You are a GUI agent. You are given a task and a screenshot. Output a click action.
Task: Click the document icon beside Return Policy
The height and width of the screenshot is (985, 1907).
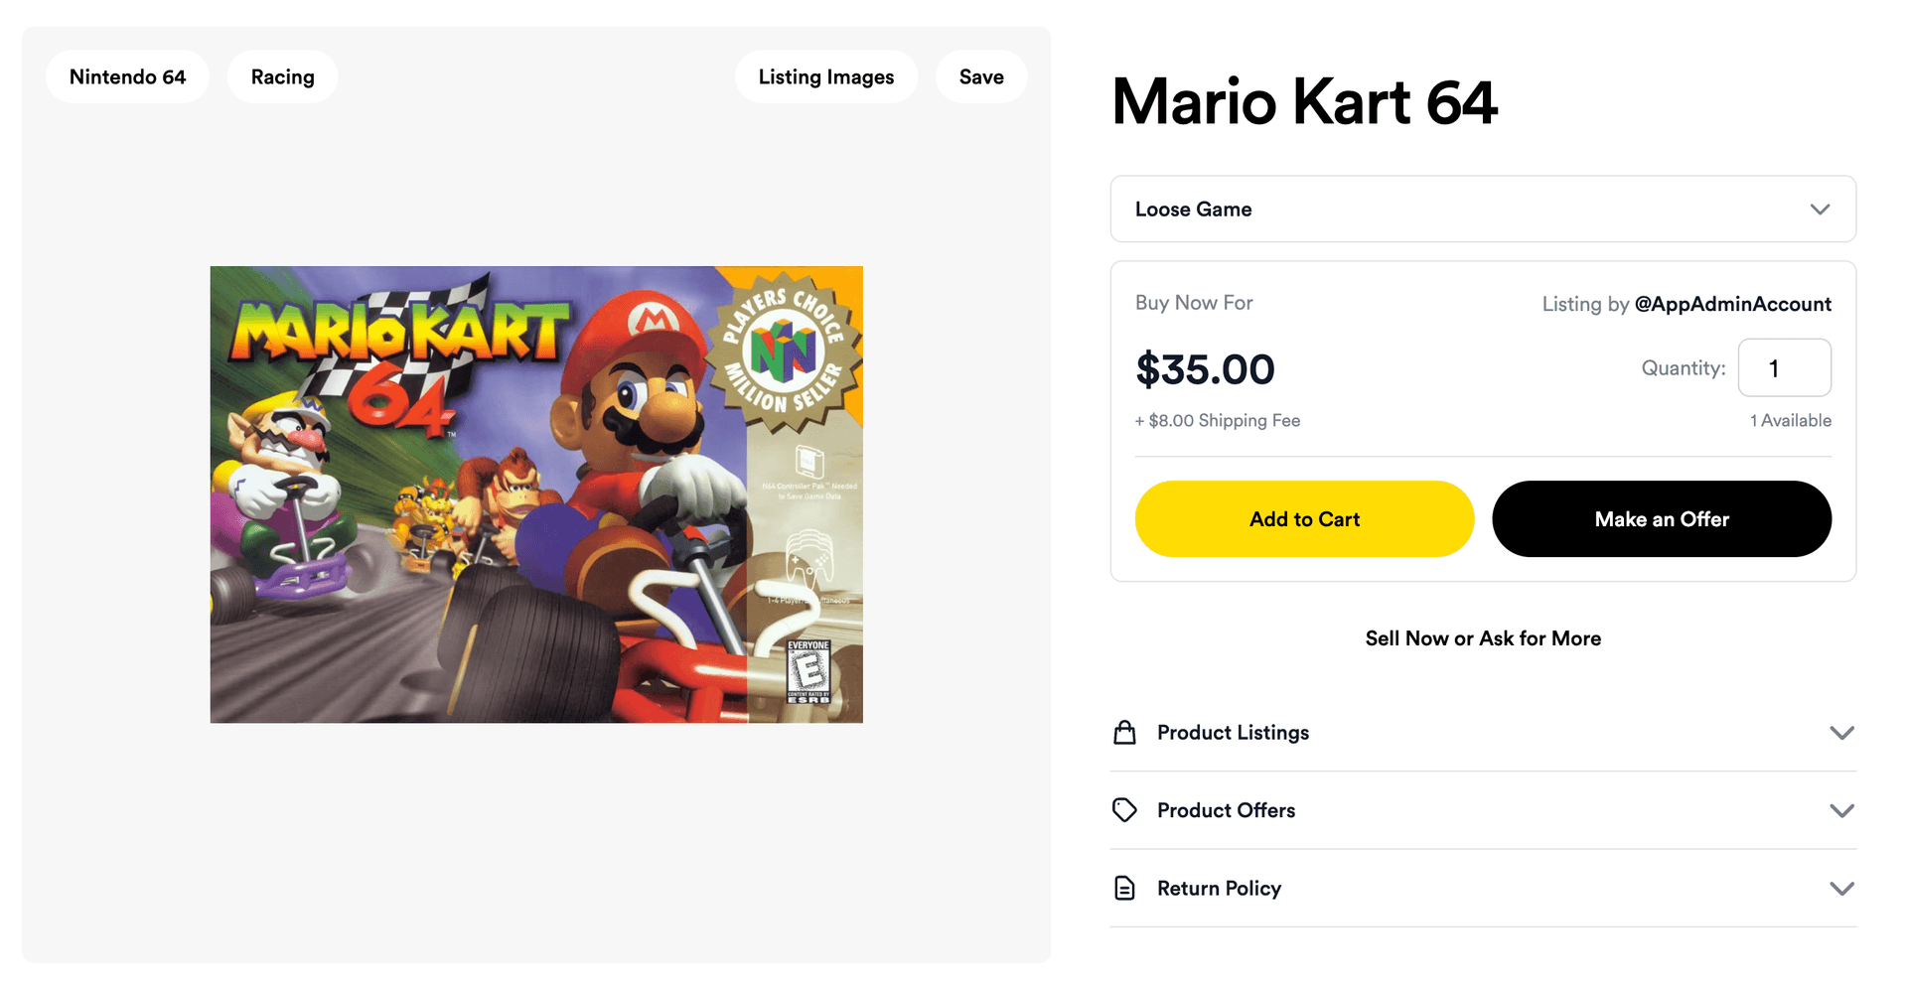click(1125, 888)
